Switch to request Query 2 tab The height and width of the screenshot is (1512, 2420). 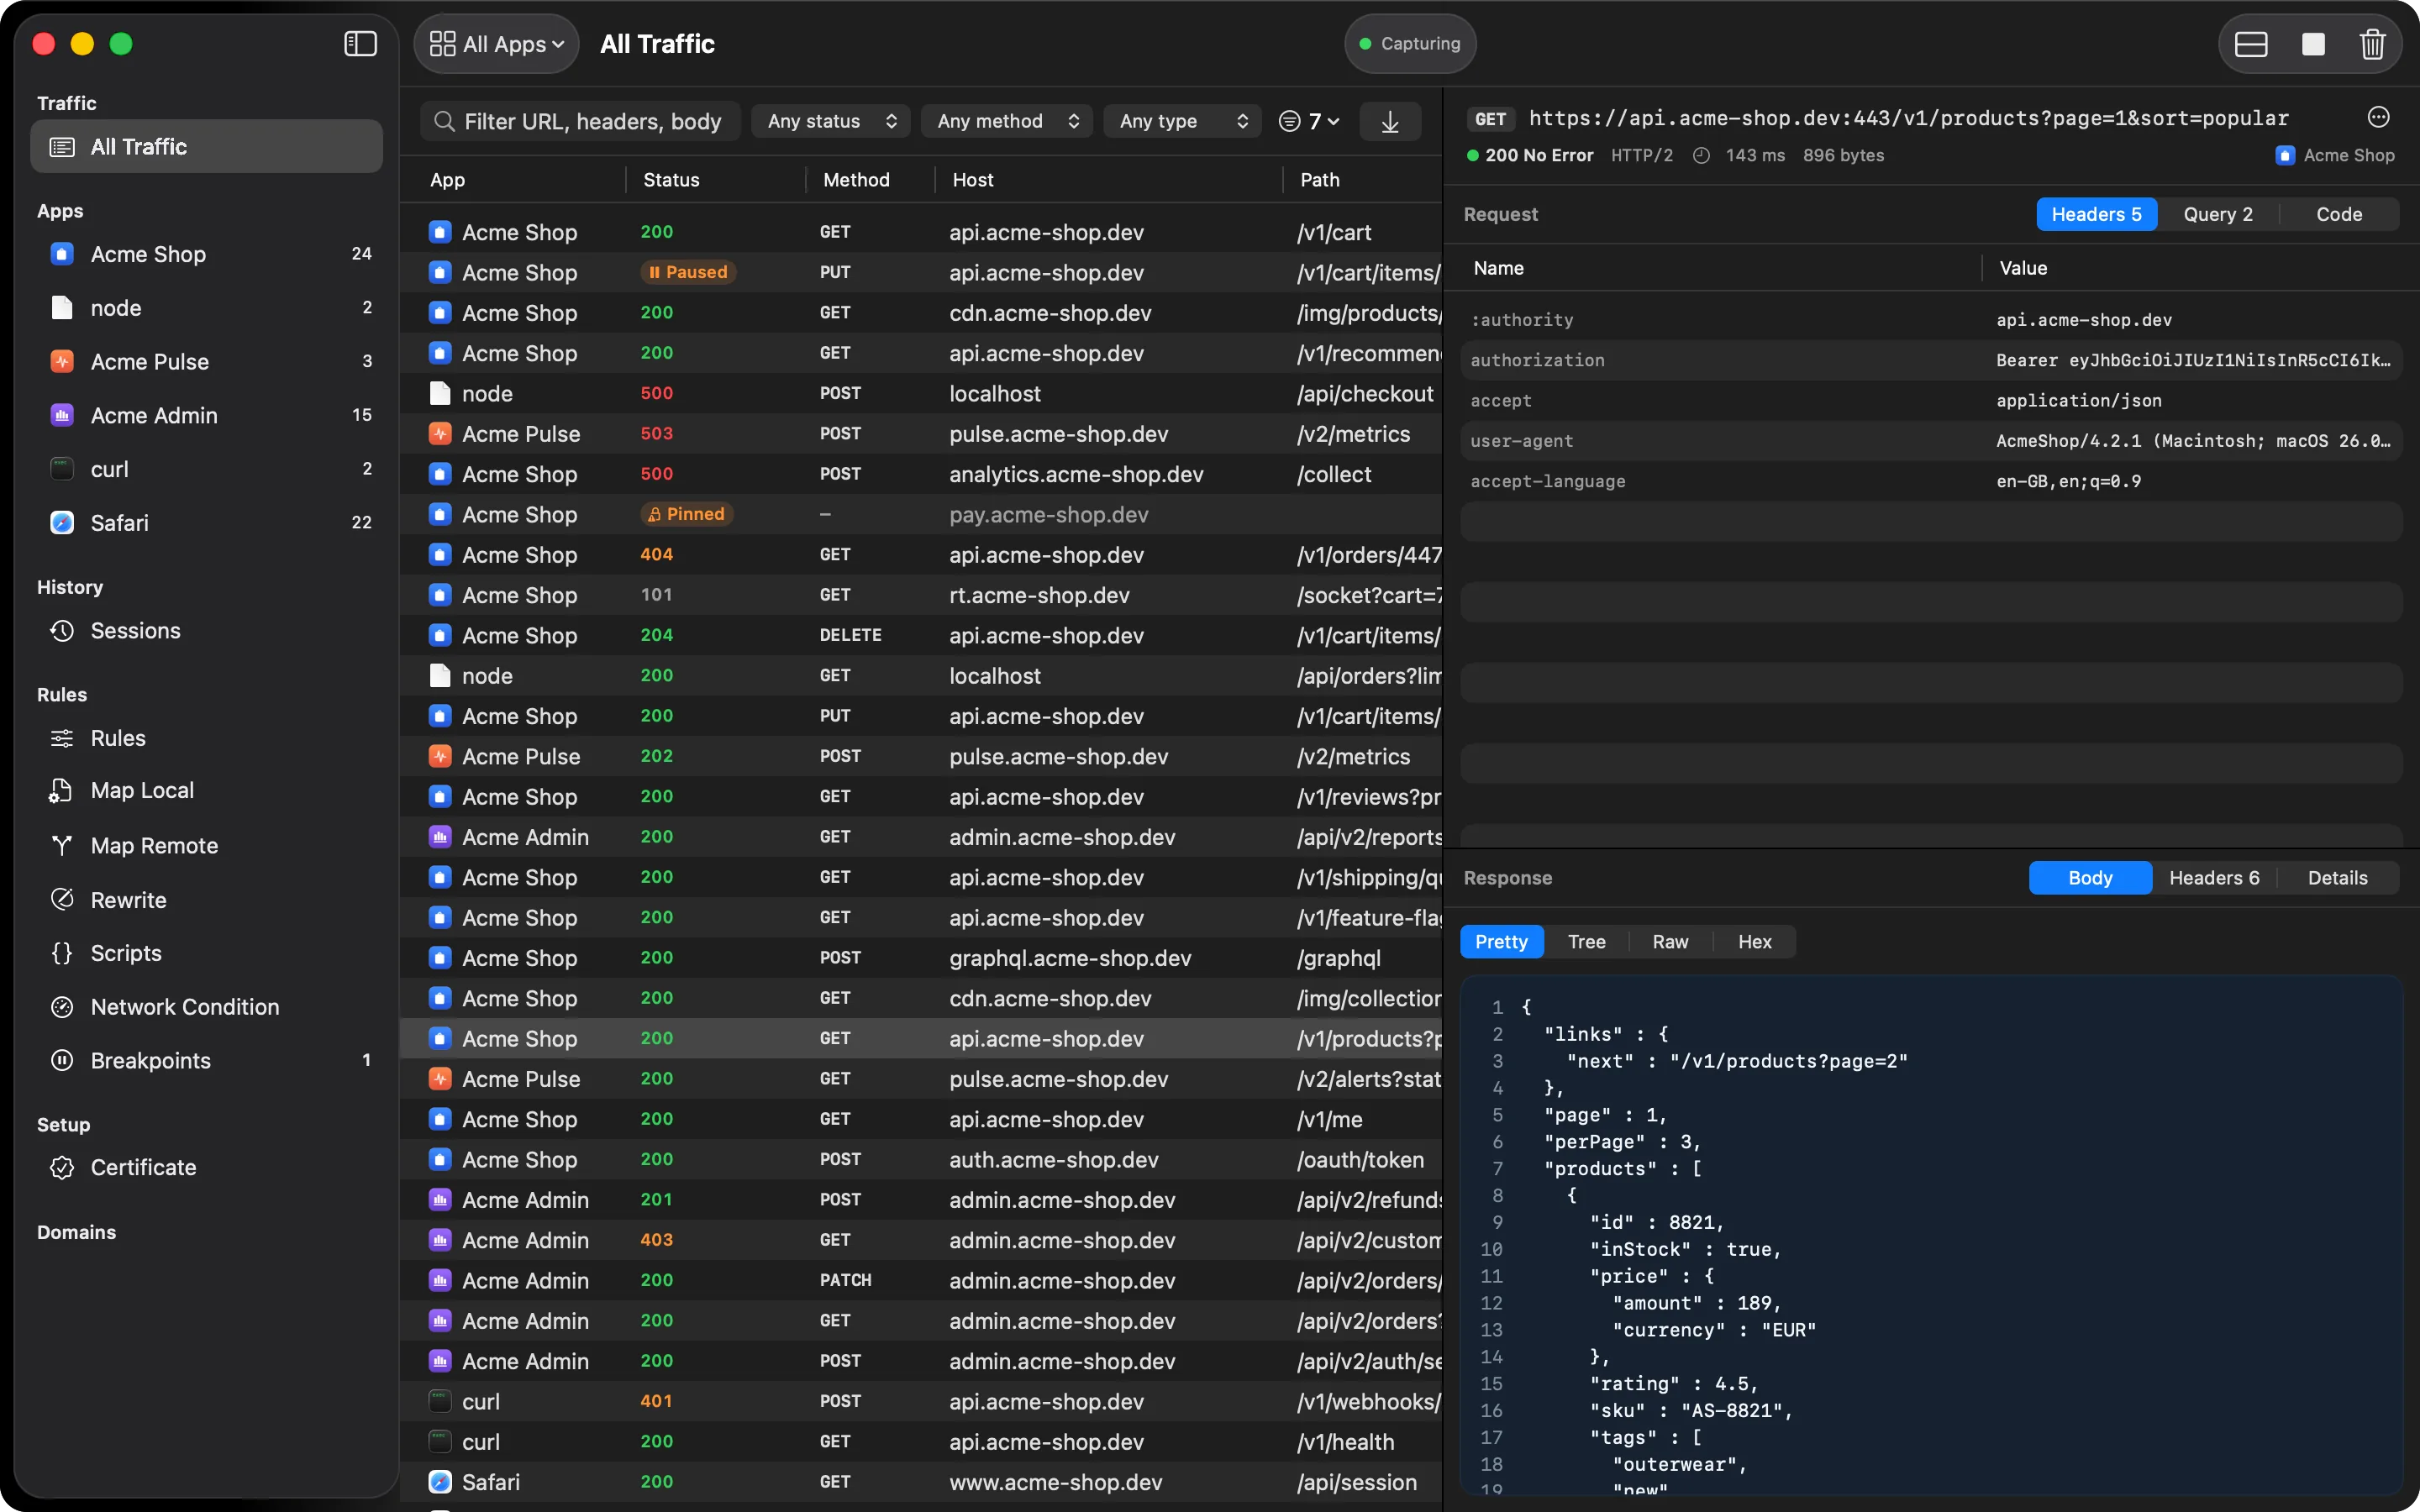(2217, 214)
